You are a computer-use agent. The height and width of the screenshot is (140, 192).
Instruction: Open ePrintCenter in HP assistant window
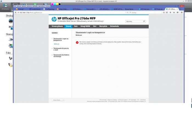pos(5,7)
